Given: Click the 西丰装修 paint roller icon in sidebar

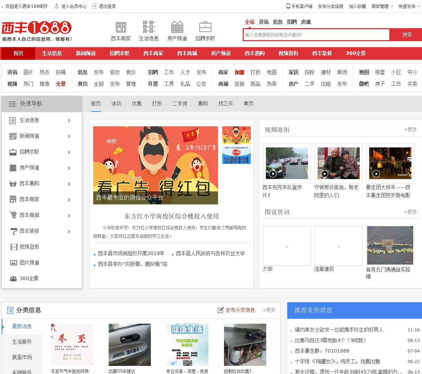Looking at the screenshot, I should tap(13, 231).
